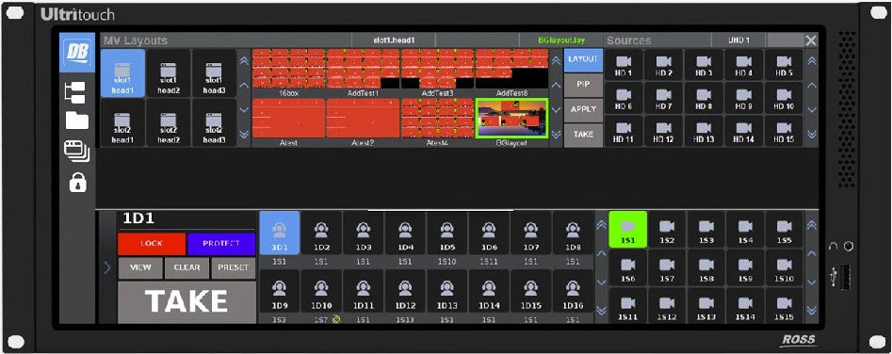Jump to top of MV Layouts slot list
Image resolution: width=892 pixels, height=354 pixels.
243,61
